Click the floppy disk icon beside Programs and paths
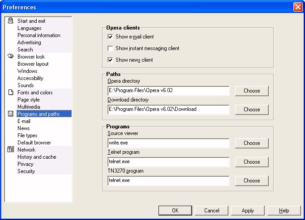The height and width of the screenshot is (220, 305). [10, 114]
